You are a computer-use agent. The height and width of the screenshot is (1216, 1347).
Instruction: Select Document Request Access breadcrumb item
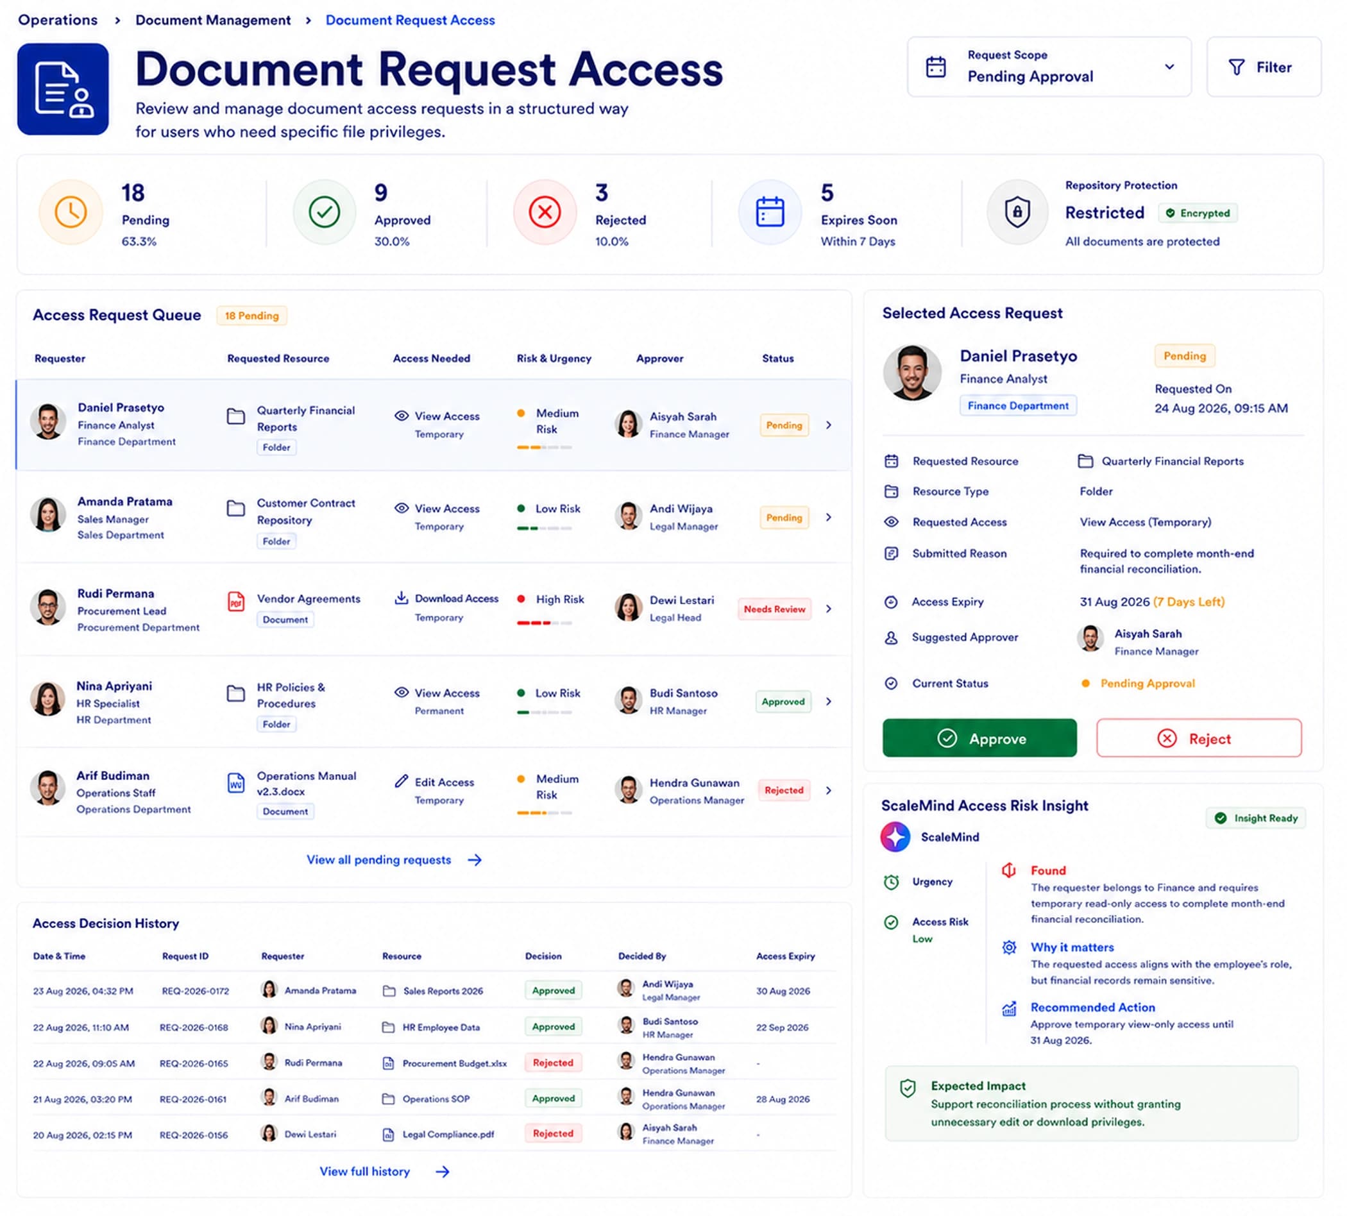click(x=411, y=20)
